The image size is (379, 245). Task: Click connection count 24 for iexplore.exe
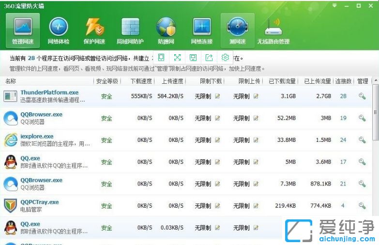343,140
